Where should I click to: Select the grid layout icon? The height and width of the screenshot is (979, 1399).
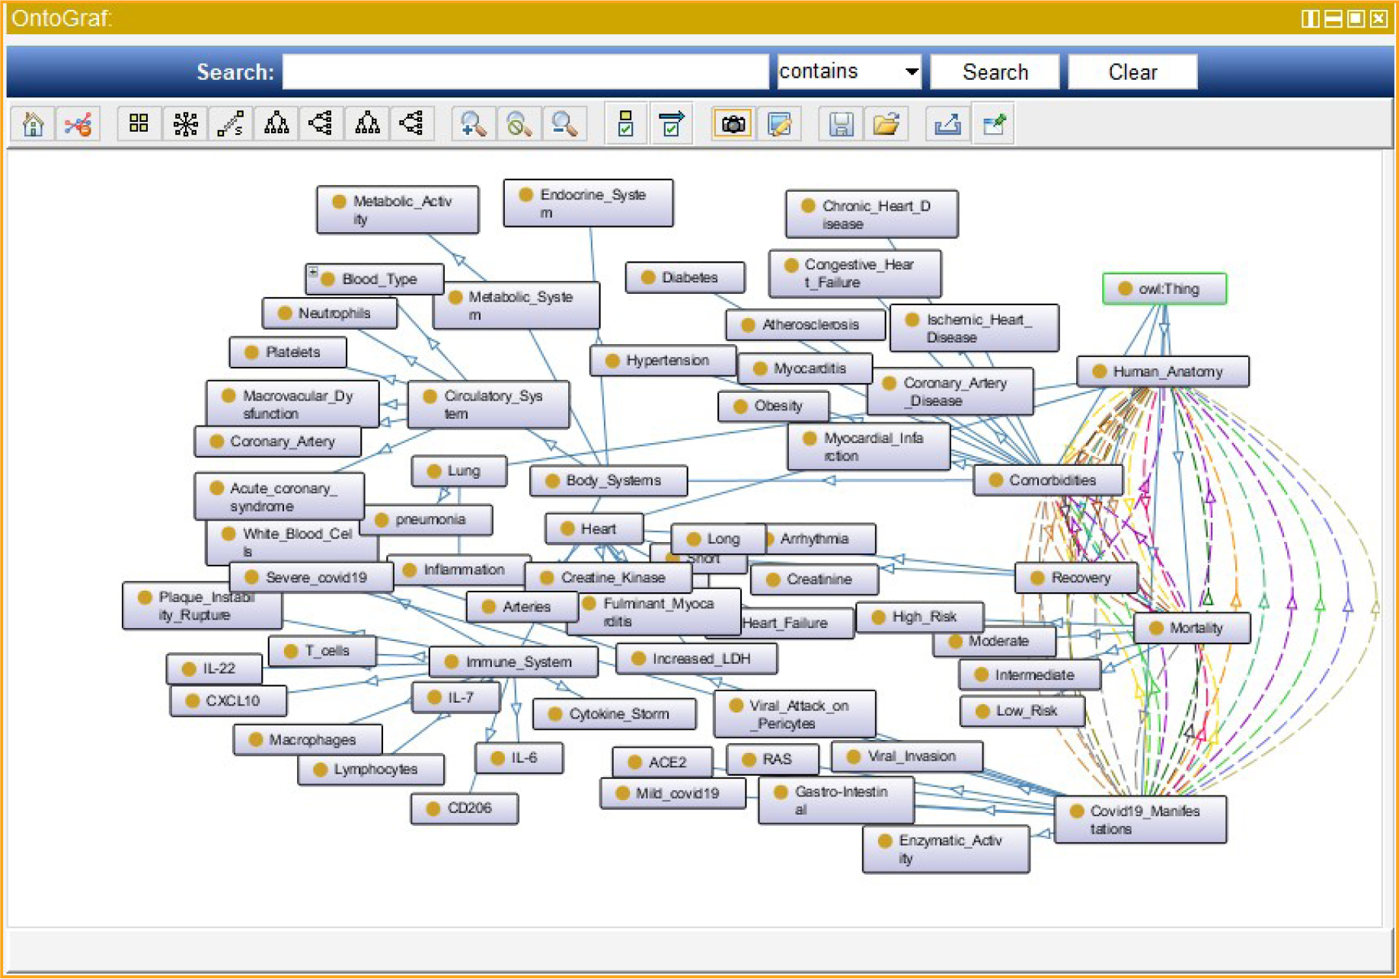click(139, 124)
